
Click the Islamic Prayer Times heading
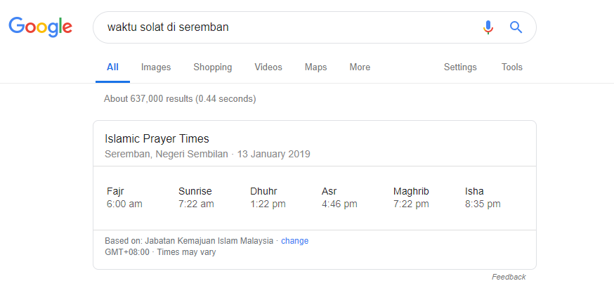[x=157, y=139]
